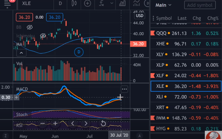Viewport: 222px width, 139px height.
Task: Toggle the red flag on XLF row
Action: (x=153, y=76)
